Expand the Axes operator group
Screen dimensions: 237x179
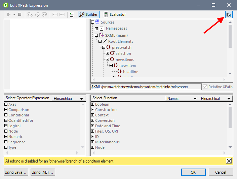(x=6, y=104)
